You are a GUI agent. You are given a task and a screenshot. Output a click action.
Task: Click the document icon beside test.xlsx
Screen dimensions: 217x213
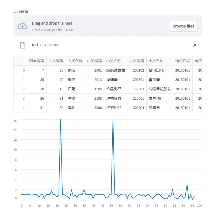click(x=22, y=45)
